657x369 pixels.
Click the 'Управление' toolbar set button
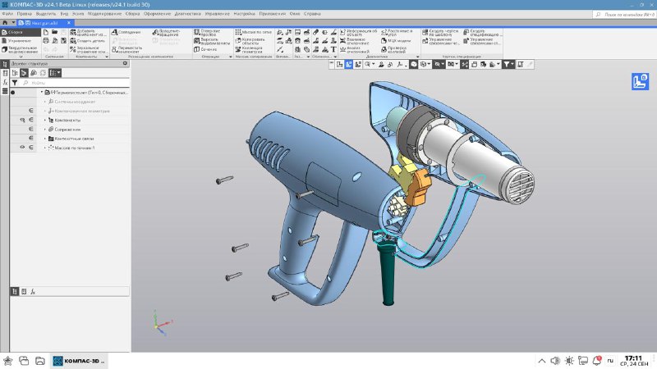click(18, 40)
